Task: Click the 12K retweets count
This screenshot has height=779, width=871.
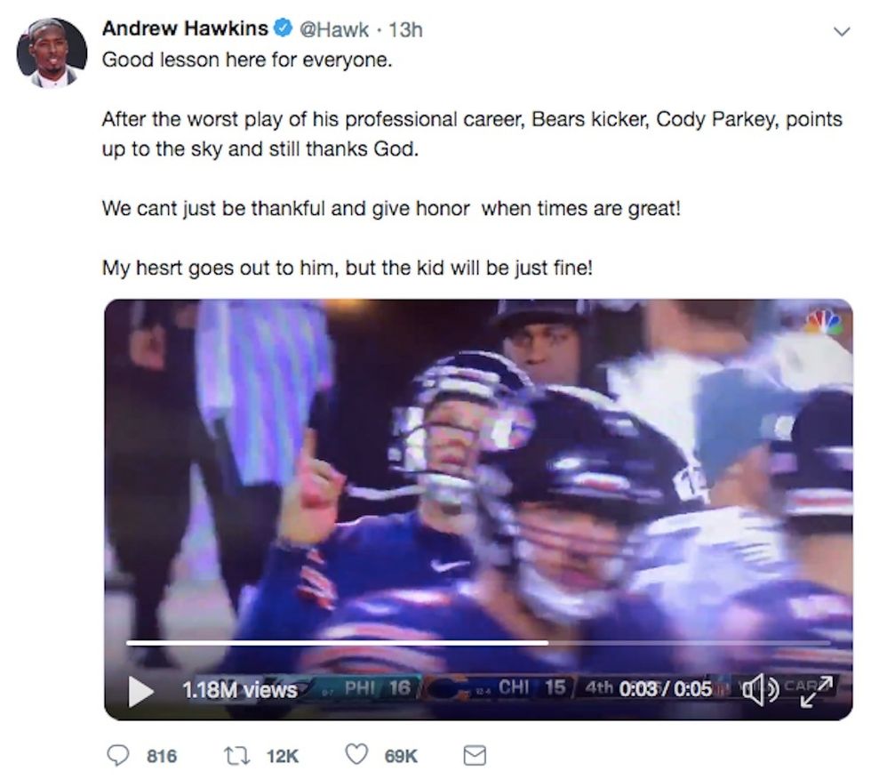Action: tap(283, 756)
